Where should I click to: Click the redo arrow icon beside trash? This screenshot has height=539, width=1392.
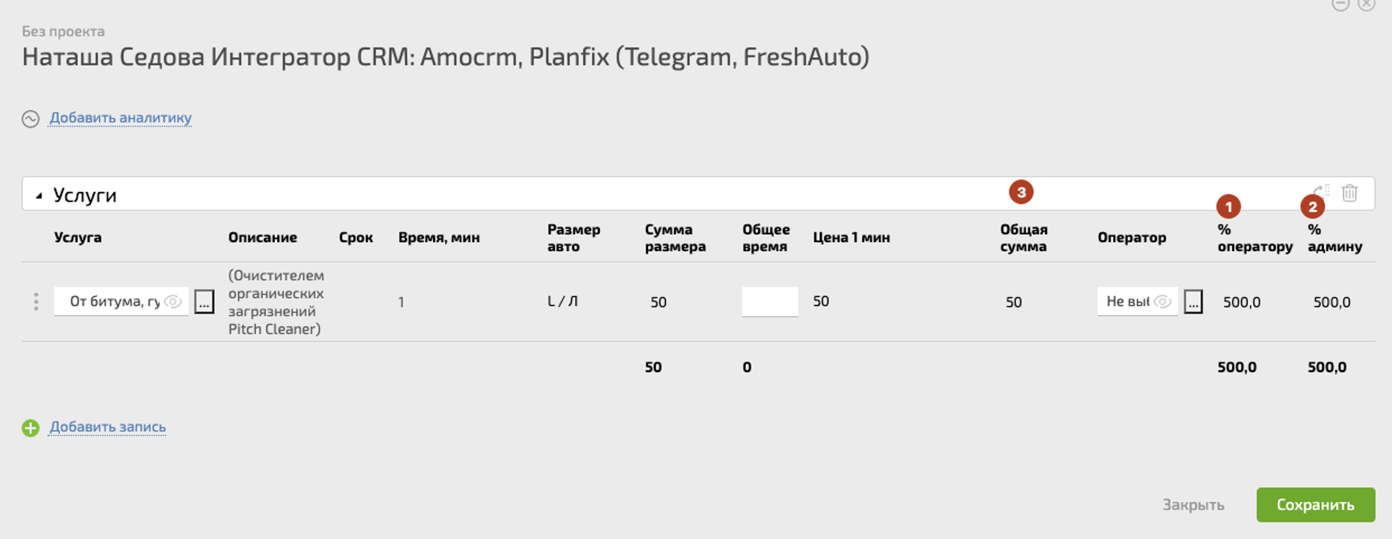click(x=1320, y=191)
